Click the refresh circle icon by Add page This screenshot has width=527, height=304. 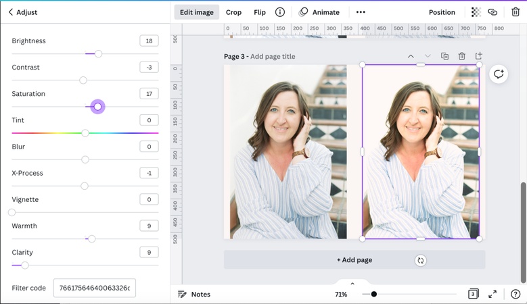tap(421, 260)
